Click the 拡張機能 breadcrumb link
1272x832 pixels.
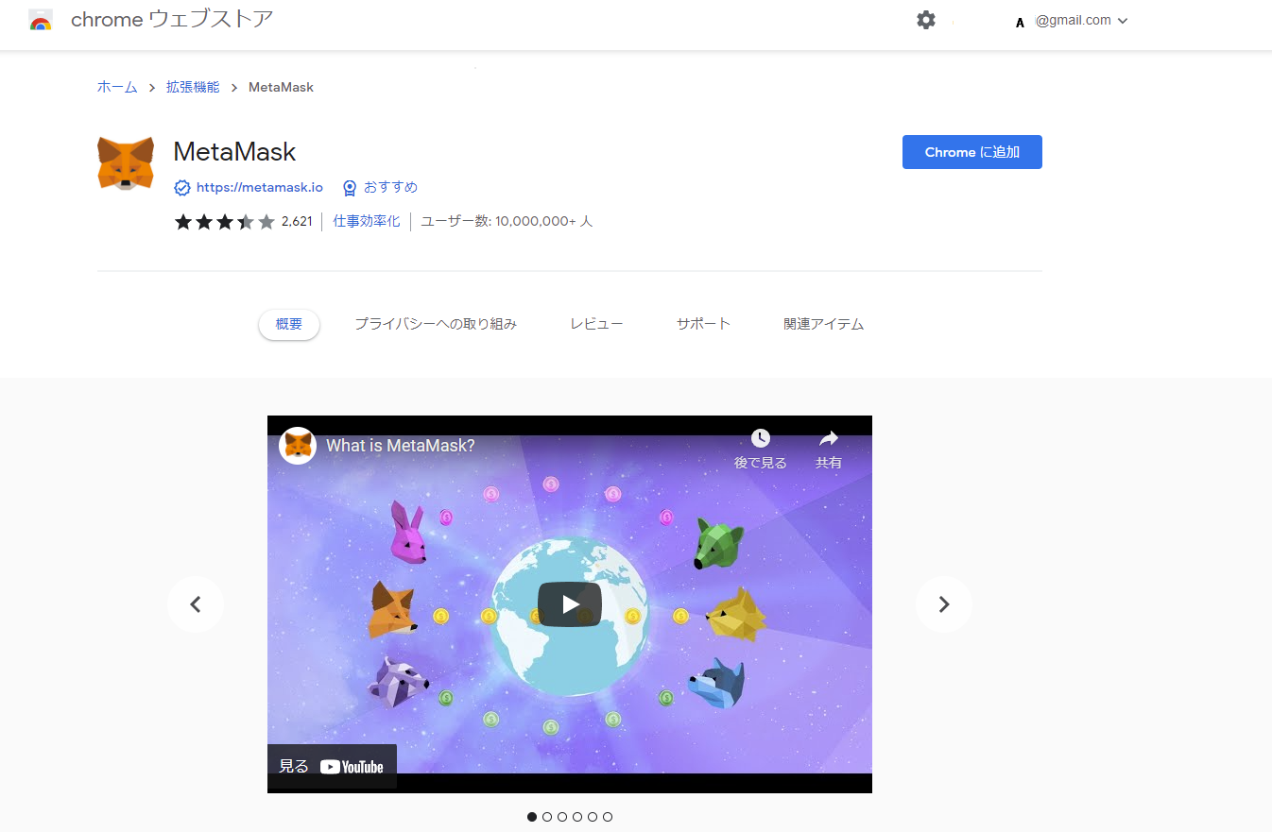coord(193,87)
